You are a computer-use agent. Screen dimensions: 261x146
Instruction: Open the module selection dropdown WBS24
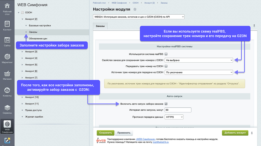click(x=139, y=17)
